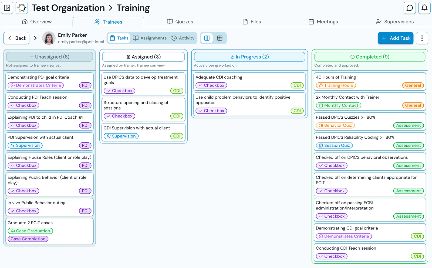Click Emily Parker's email address
Viewport: 432px width, 268px height.
[x=81, y=42]
